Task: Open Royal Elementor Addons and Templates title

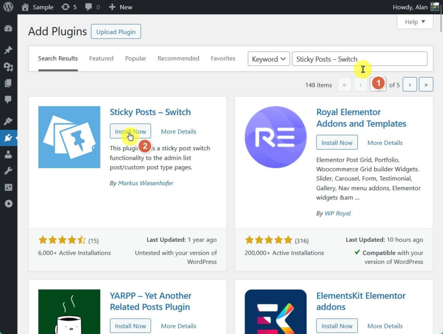Action: click(361, 118)
